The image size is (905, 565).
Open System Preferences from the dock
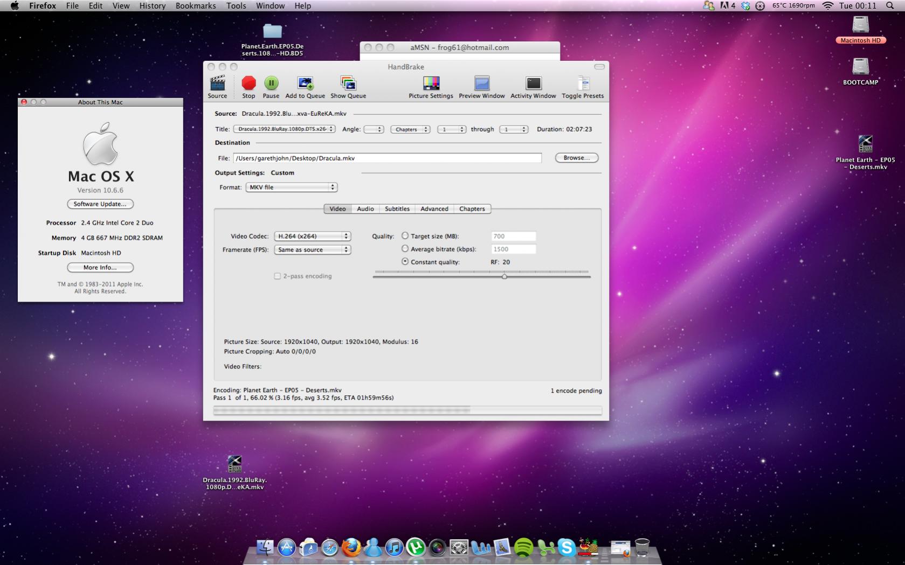459,548
